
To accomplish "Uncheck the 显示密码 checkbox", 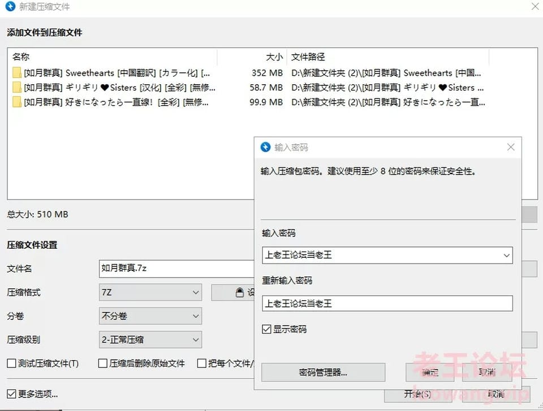I will 266,329.
